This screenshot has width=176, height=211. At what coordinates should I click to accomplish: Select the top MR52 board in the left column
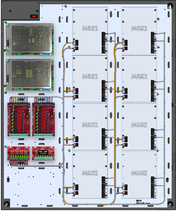pos(90,30)
